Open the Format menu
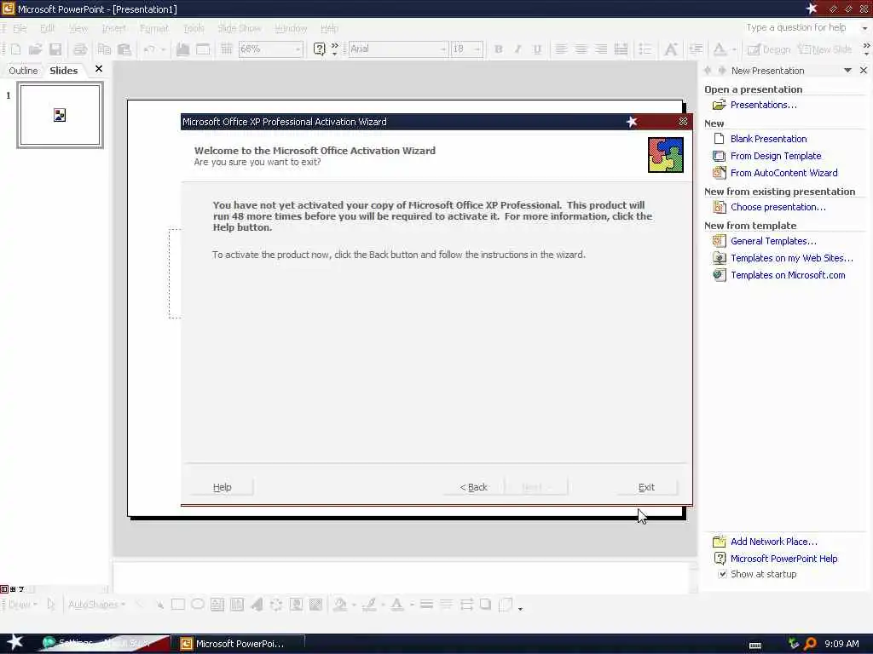The image size is (873, 654). [153, 28]
